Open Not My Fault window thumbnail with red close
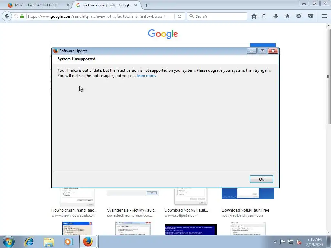The width and height of the screenshot is (331, 248). coord(77,228)
